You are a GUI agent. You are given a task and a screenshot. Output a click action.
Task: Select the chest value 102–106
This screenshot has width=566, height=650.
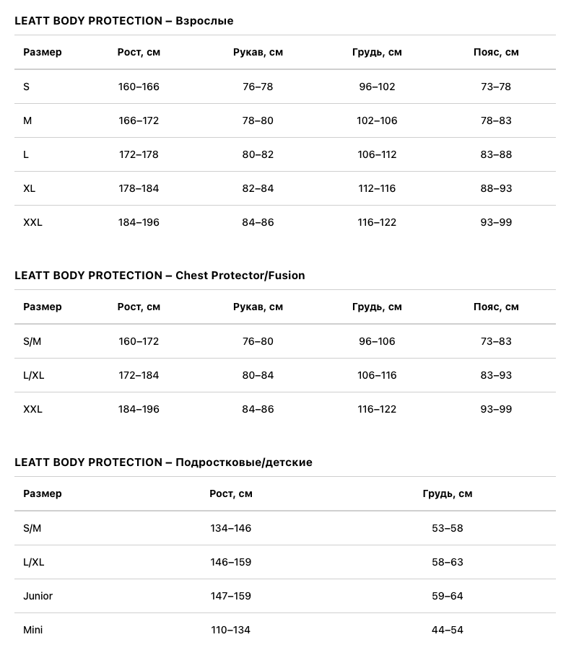[x=377, y=120]
